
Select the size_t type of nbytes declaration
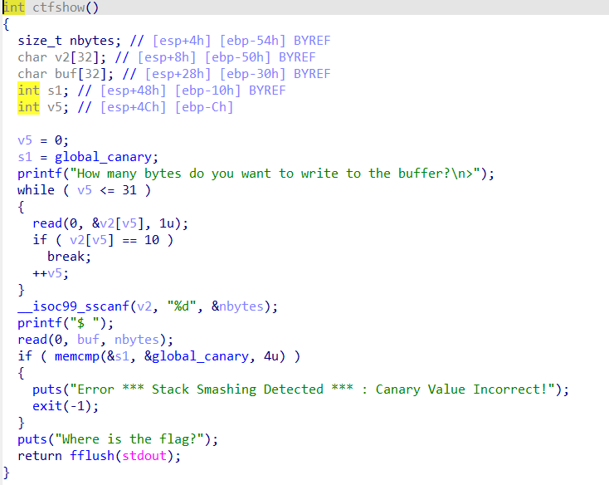[x=40, y=41]
